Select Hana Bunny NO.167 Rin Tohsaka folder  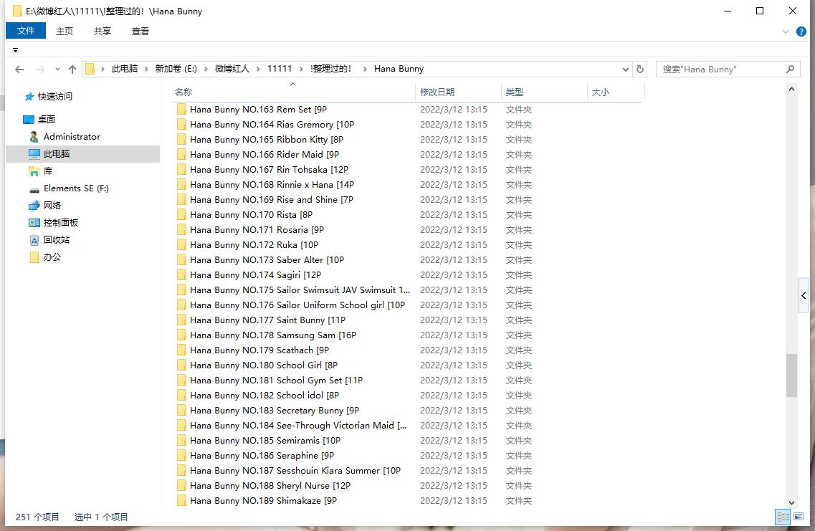(270, 169)
